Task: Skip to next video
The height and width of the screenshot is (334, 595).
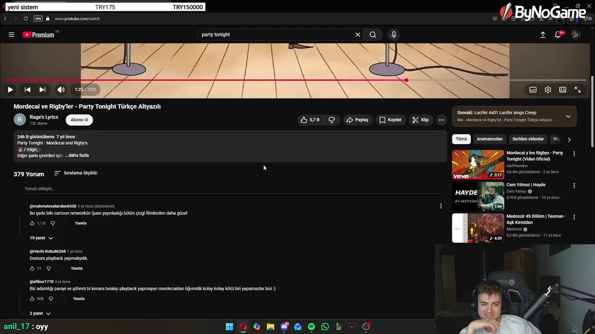Action: coord(42,90)
